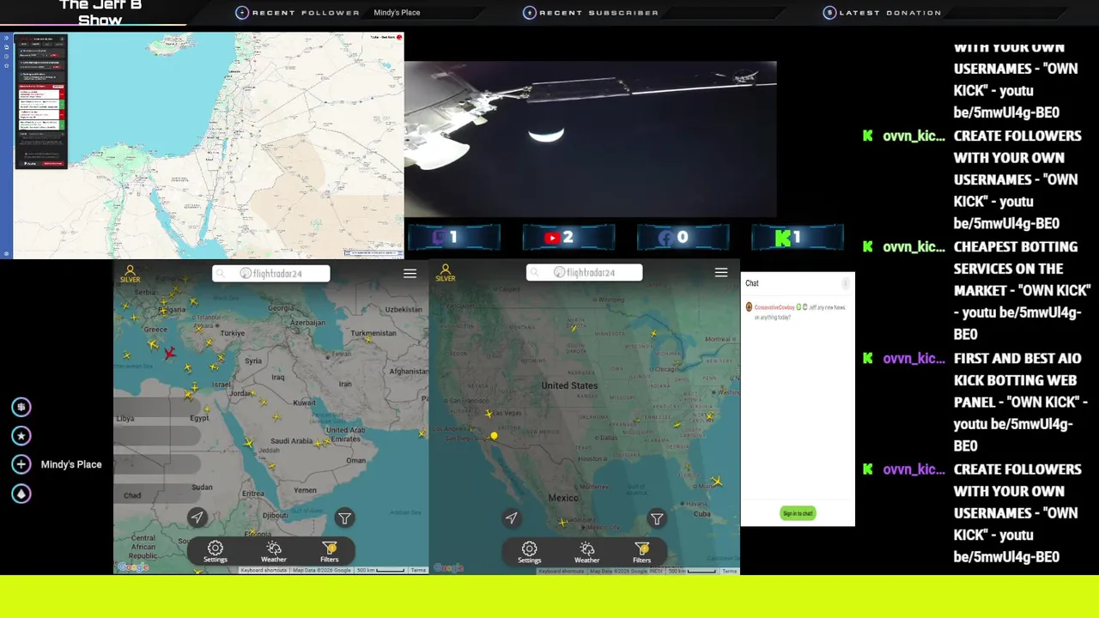Click the FIRST AND BEST AIO chat message
Viewport: 1099px width, 618px height.
point(1022,403)
